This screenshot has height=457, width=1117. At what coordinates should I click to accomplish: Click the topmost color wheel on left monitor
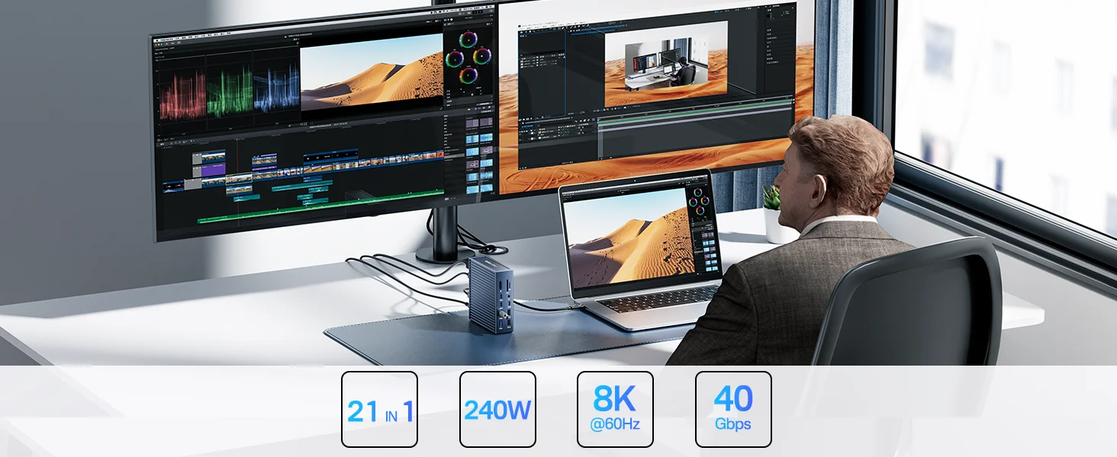tap(468, 40)
